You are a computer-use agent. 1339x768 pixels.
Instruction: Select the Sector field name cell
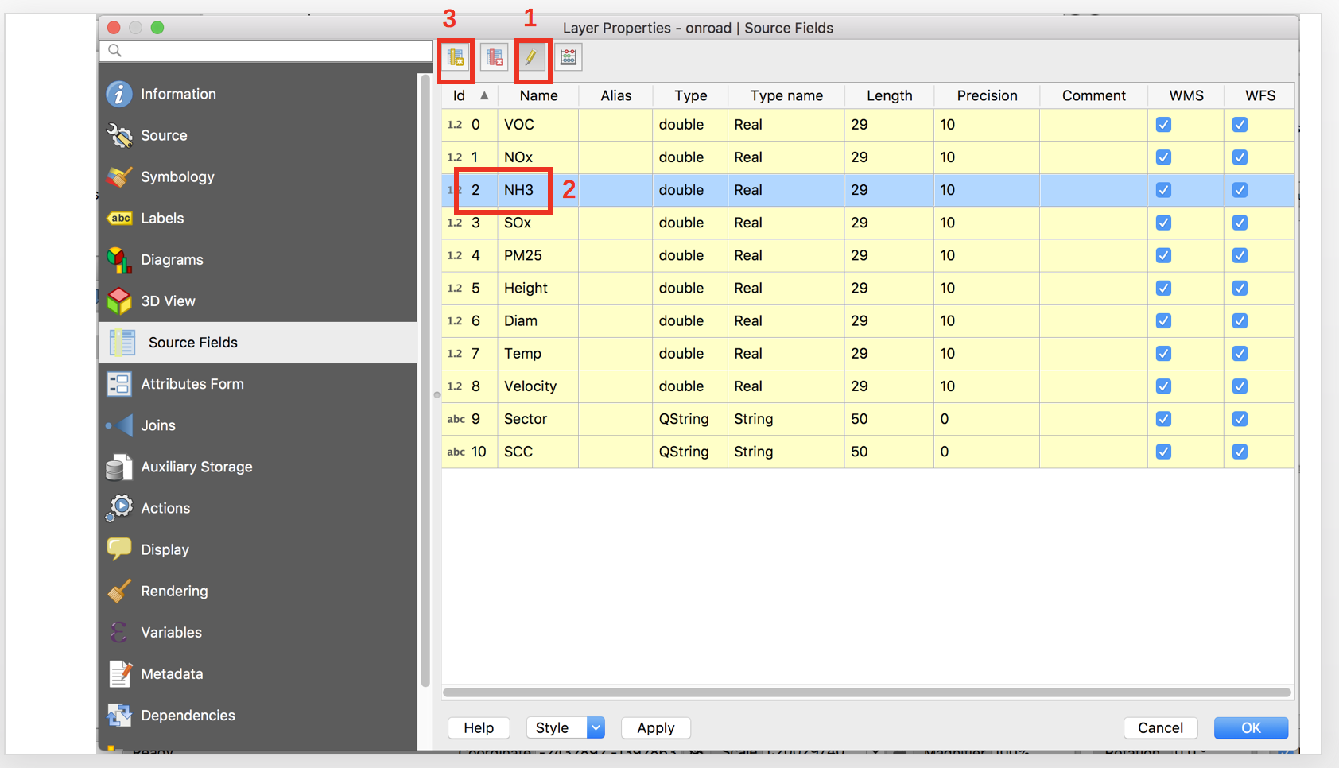coord(538,419)
